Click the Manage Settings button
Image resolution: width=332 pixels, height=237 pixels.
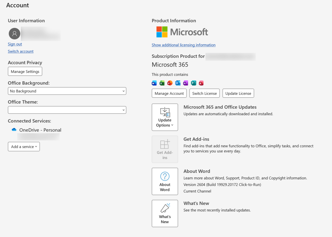click(x=25, y=71)
